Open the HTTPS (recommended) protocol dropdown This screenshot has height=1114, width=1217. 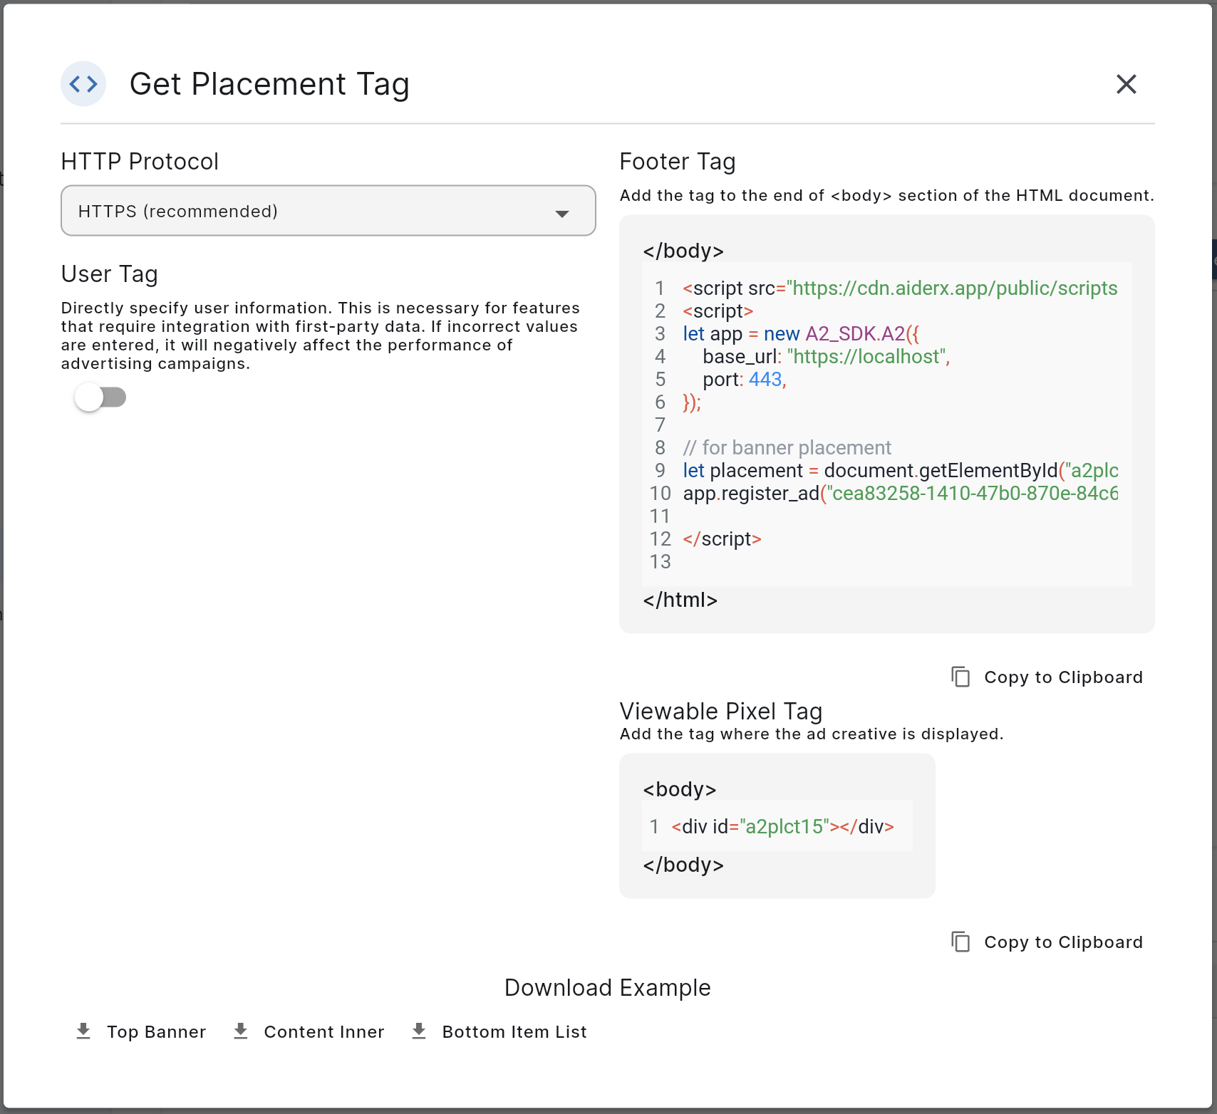pyautogui.click(x=328, y=211)
